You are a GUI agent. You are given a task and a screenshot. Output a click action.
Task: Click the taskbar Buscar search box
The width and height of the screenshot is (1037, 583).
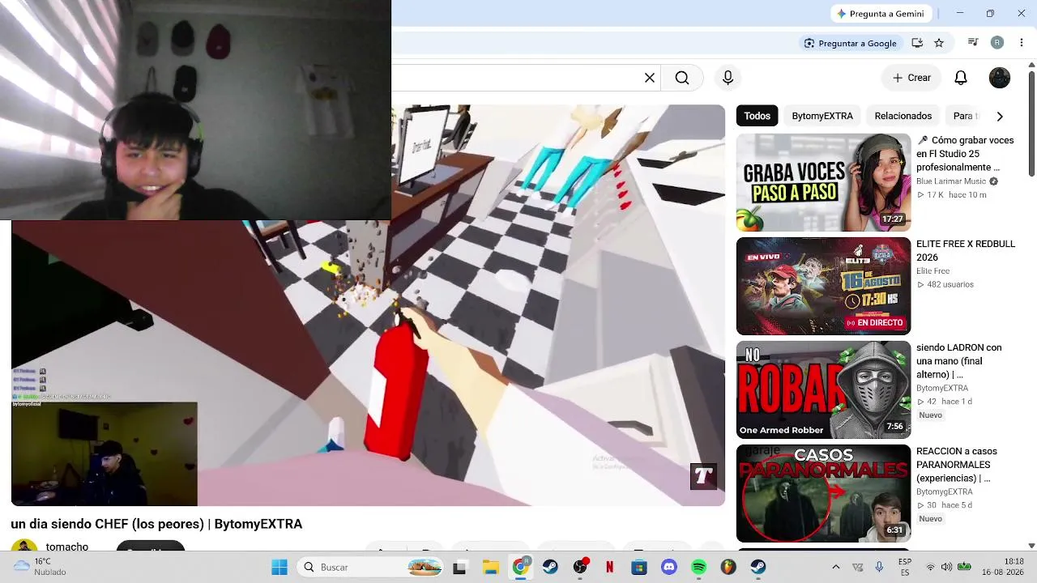pyautogui.click(x=372, y=568)
